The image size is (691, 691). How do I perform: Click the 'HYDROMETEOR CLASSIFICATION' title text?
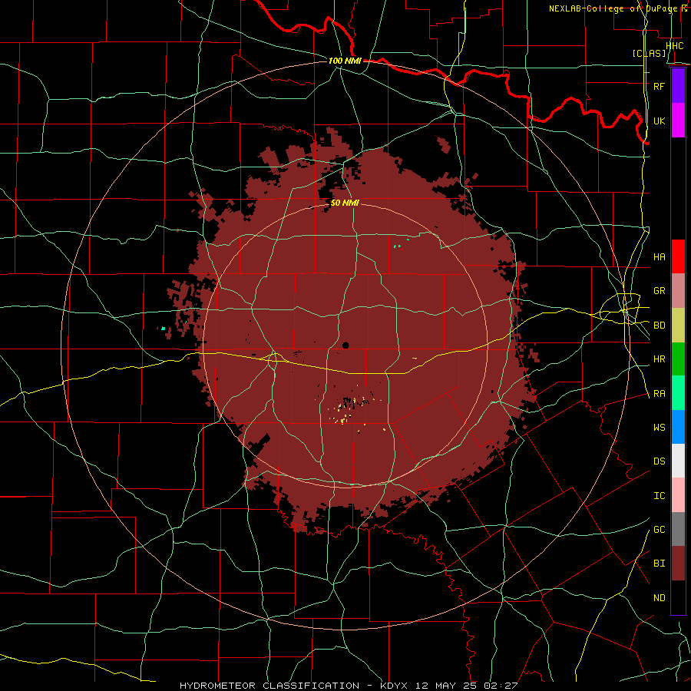[x=269, y=686]
